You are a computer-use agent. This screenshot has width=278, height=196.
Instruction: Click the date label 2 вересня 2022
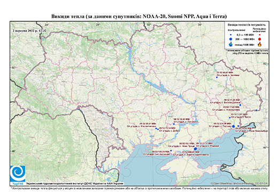coord(29,30)
